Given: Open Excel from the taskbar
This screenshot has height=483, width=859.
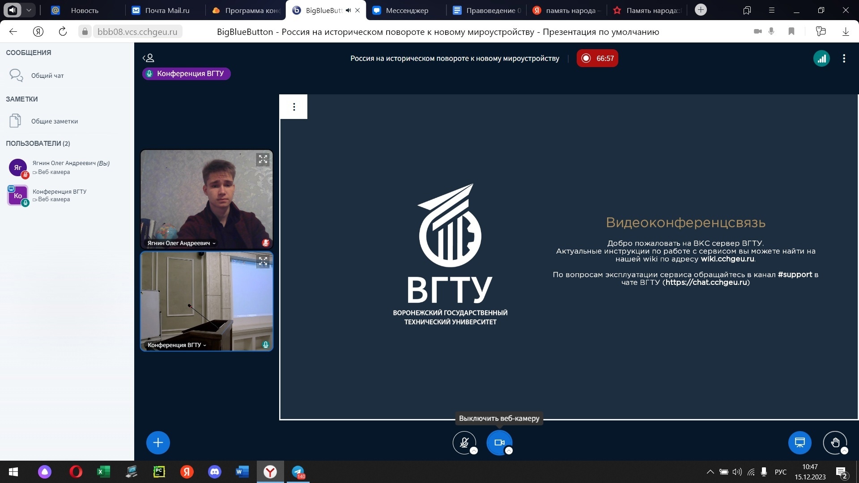Looking at the screenshot, I should [104, 472].
